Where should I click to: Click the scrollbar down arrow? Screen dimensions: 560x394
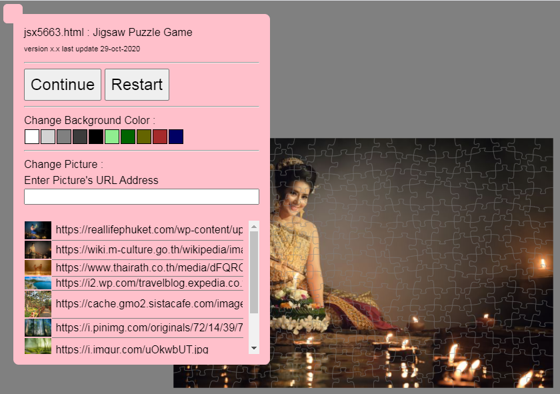(254, 347)
